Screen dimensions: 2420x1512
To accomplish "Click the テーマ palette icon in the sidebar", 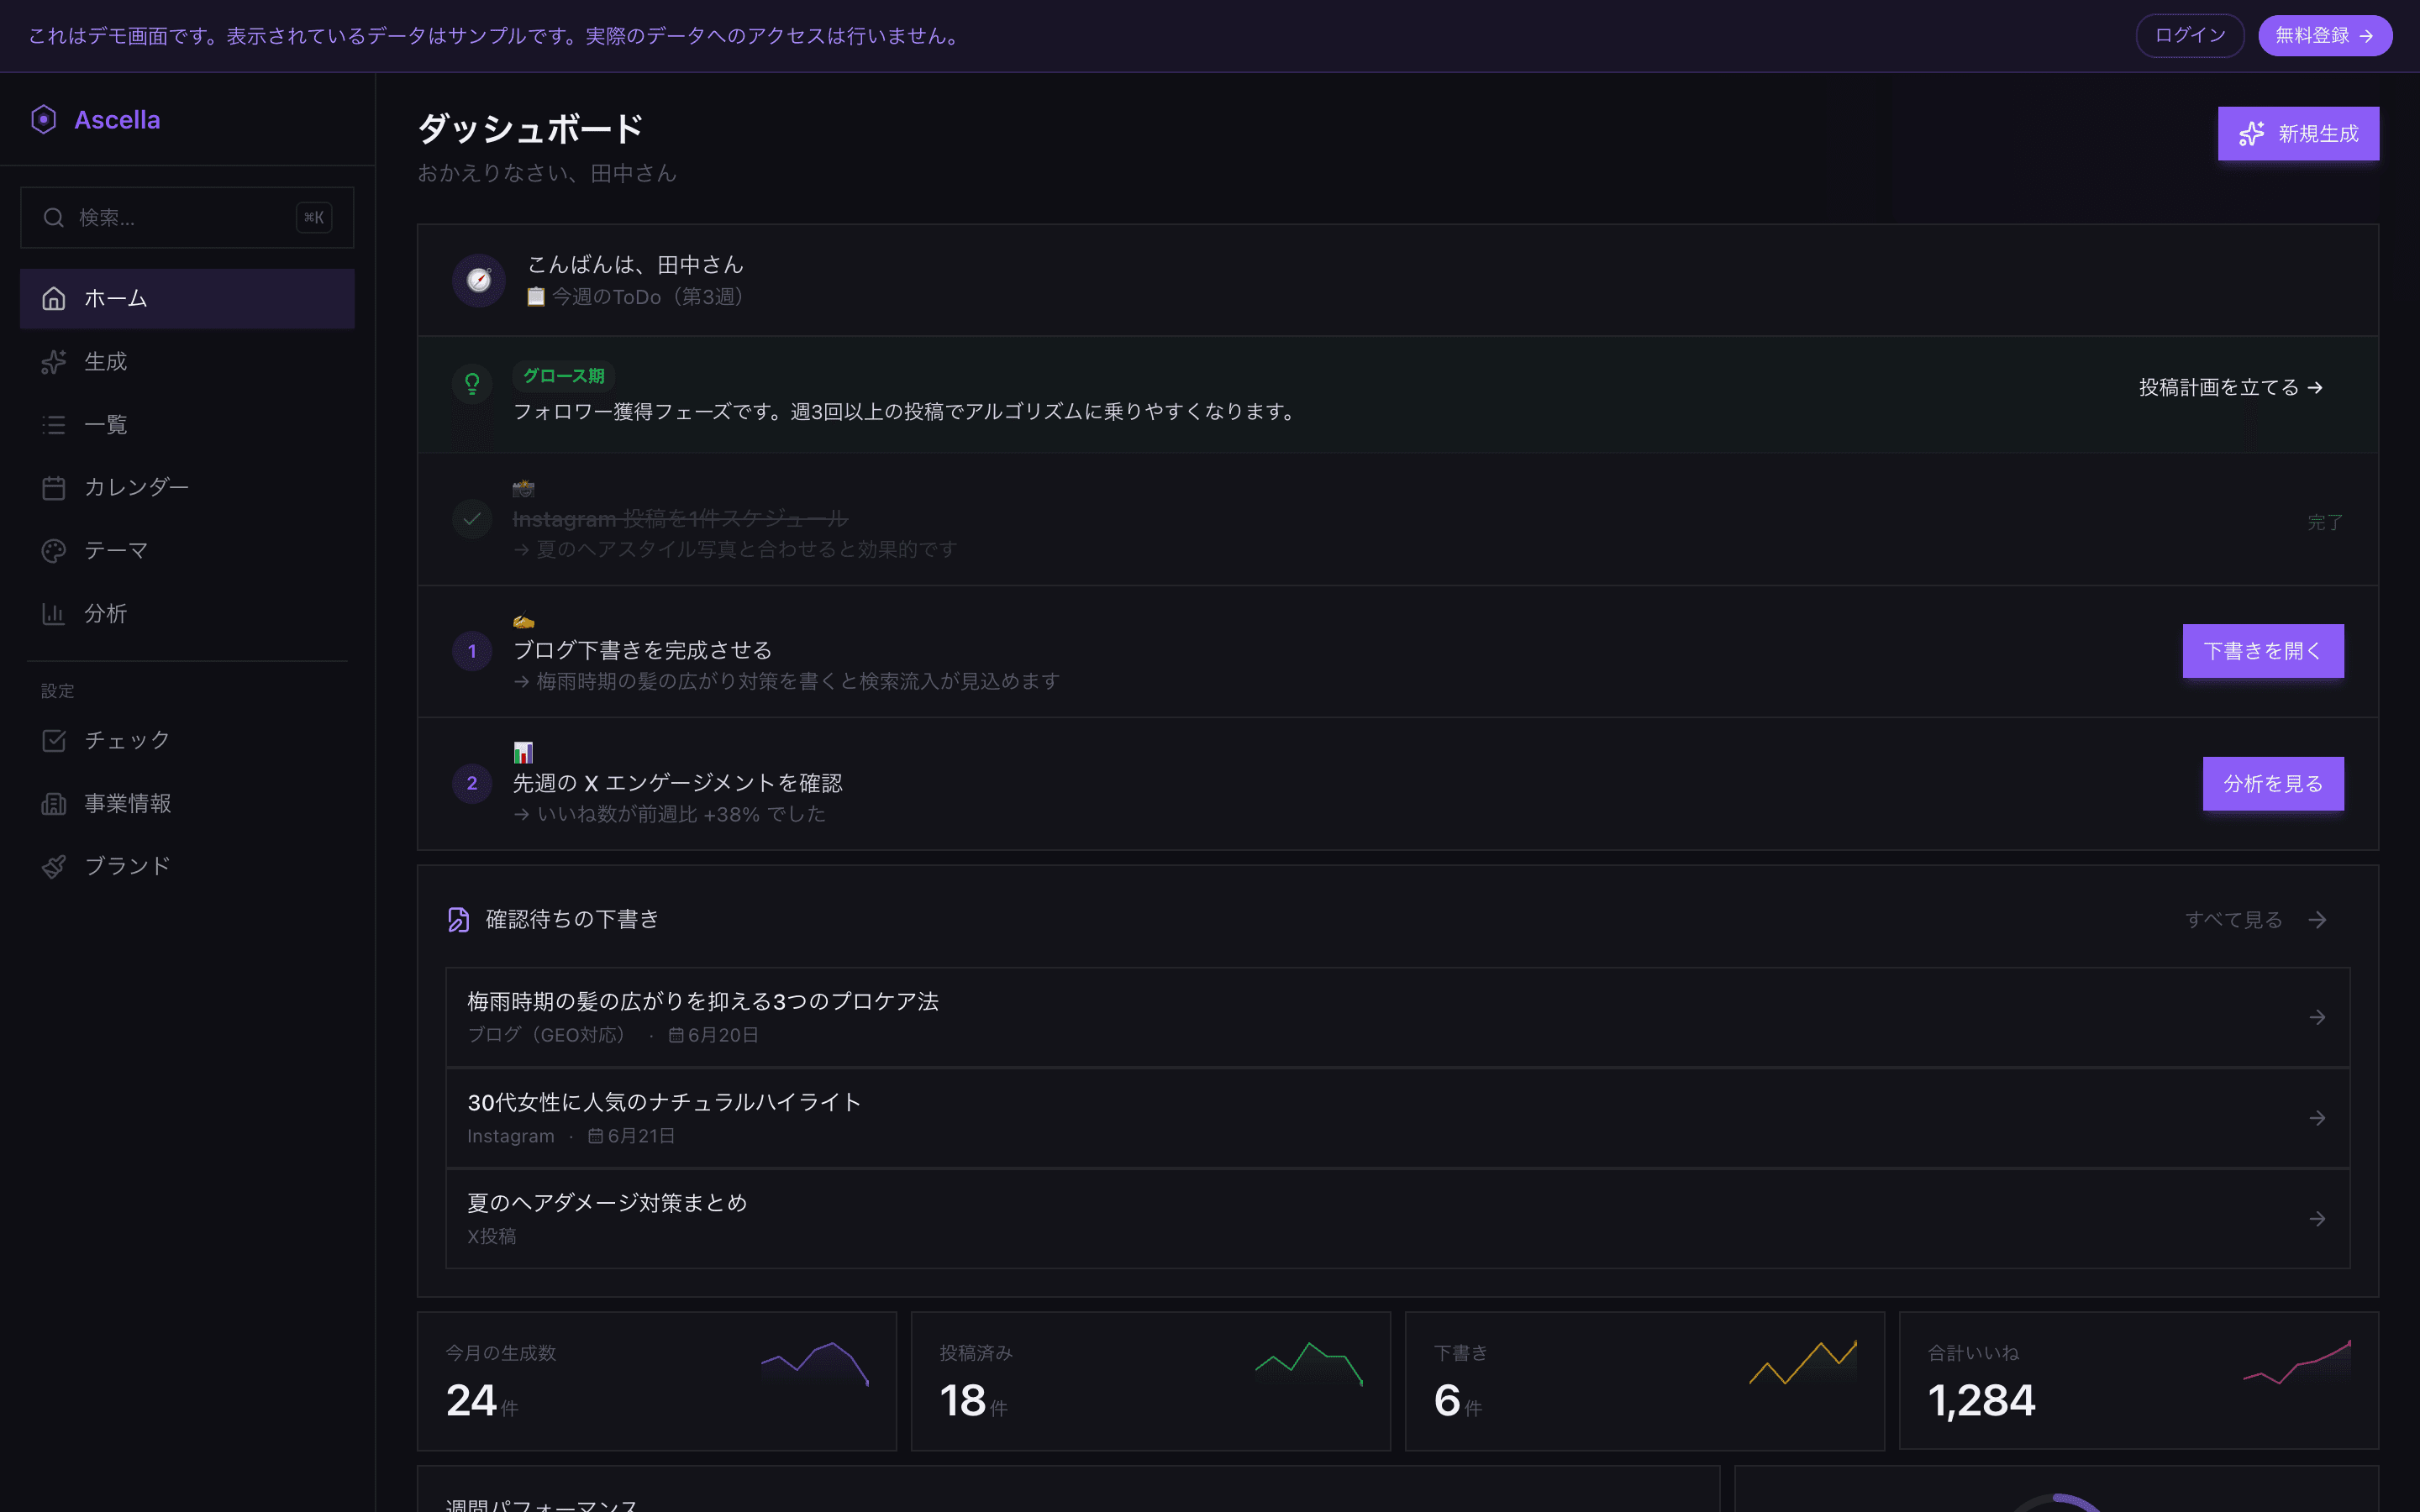I will pyautogui.click(x=54, y=550).
